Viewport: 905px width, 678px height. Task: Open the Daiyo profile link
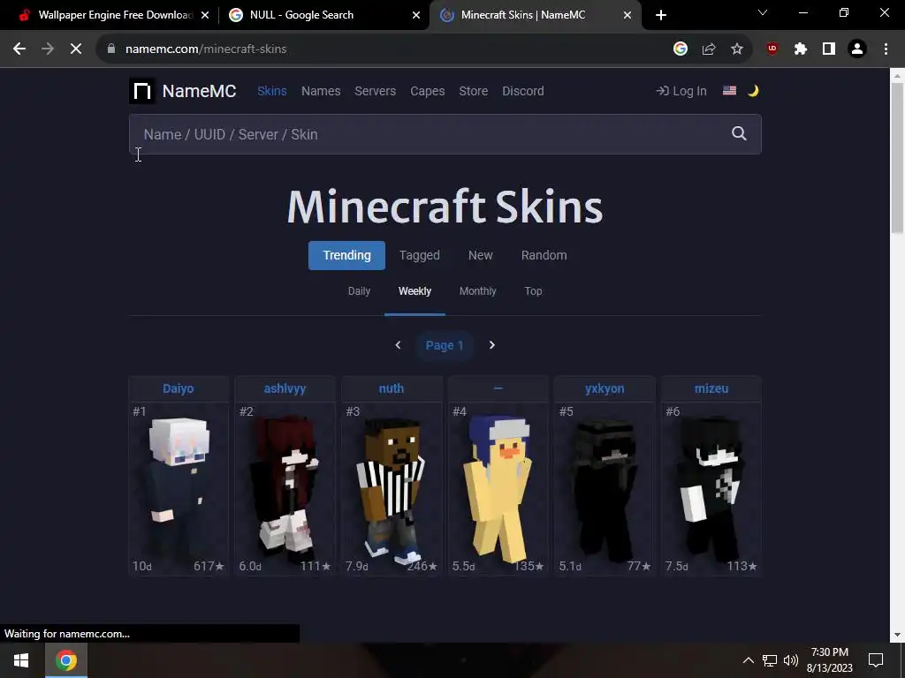click(179, 388)
